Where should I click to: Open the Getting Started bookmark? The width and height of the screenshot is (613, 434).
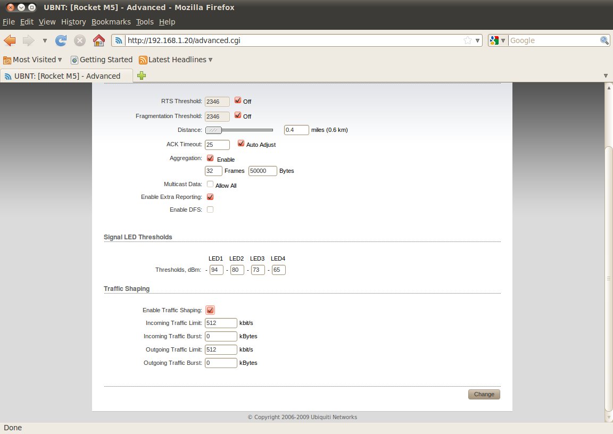pyautogui.click(x=102, y=60)
